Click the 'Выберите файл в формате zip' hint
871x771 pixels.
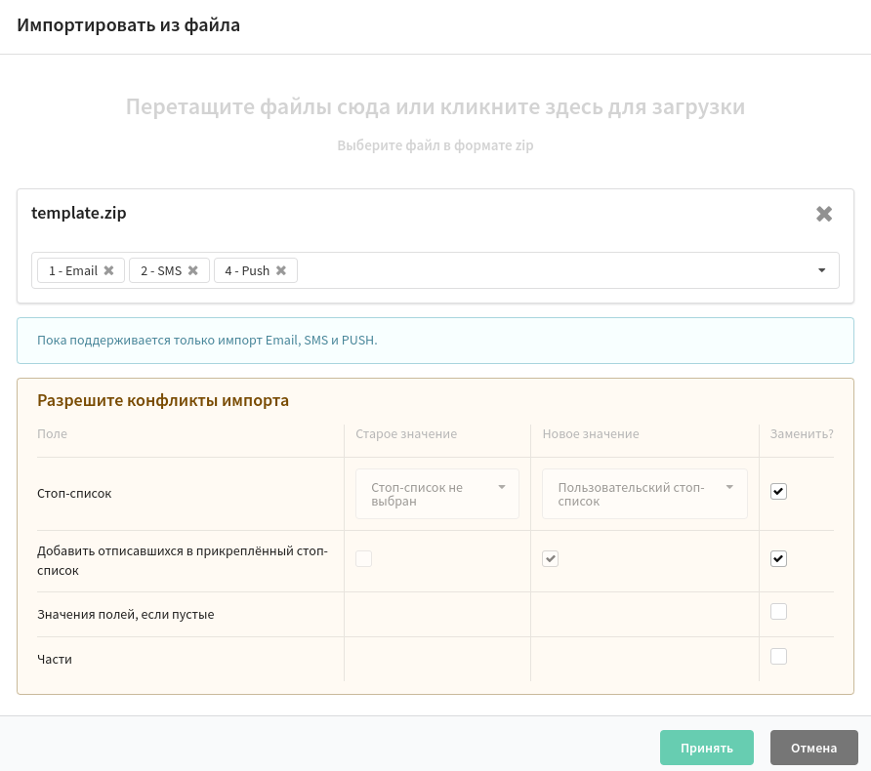[x=435, y=145]
